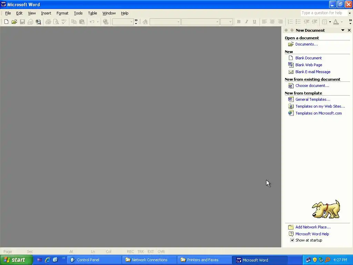Screen dimensions: 353x265
Task: Open the New Document pane title dropdown
Action: (343, 30)
